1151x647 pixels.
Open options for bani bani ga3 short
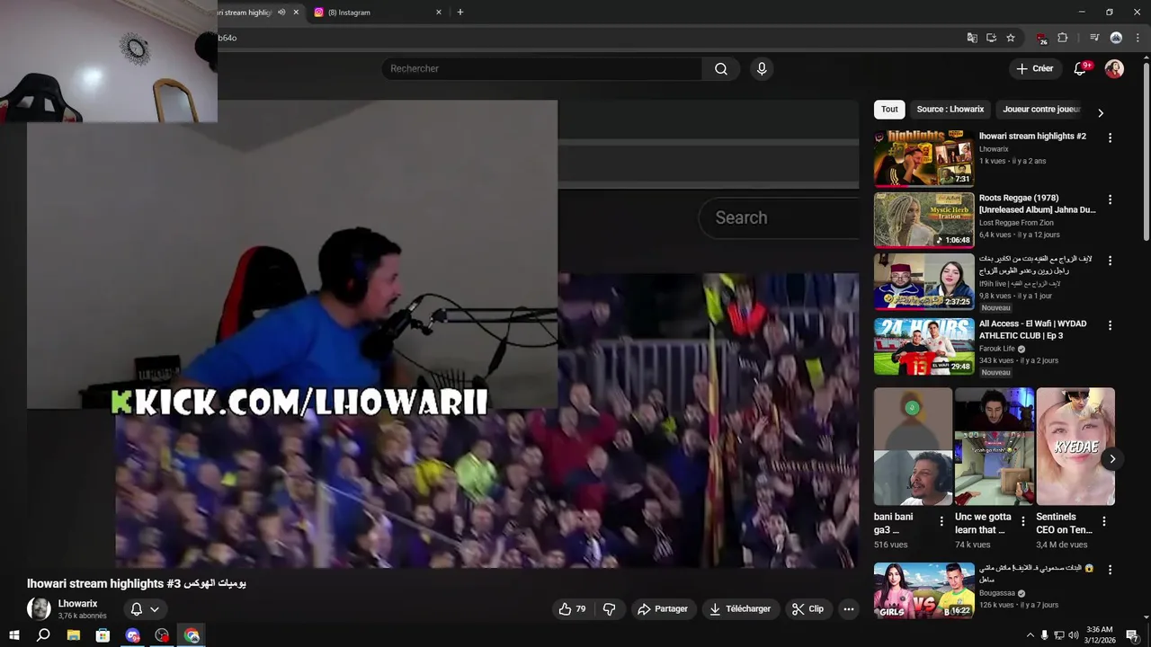point(941,521)
